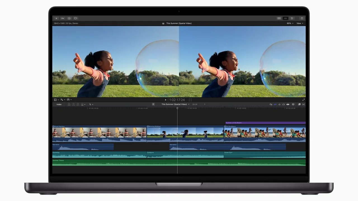This screenshot has width=358, height=201.
Task: Select the Select arrow tool
Action: (x=90, y=104)
